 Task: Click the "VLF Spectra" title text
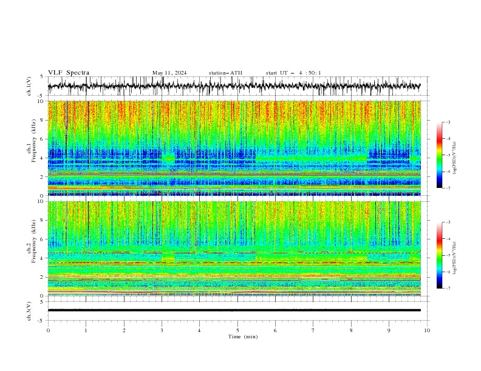(x=69, y=73)
